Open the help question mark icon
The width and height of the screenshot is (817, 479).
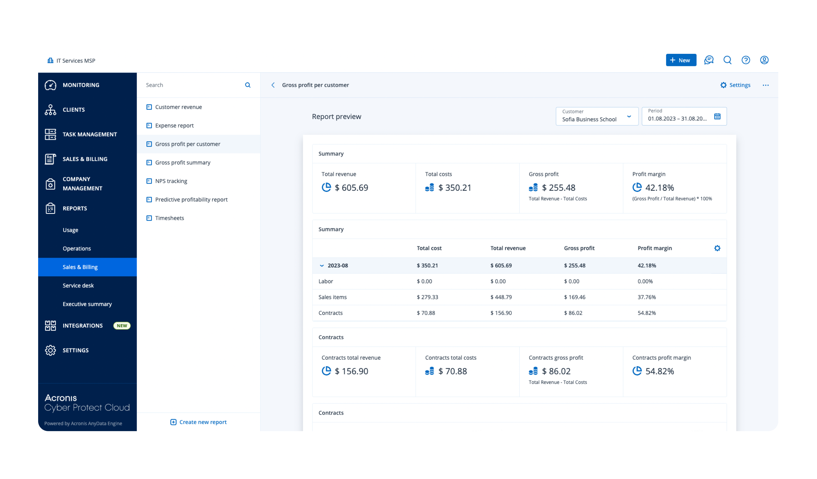click(x=746, y=60)
